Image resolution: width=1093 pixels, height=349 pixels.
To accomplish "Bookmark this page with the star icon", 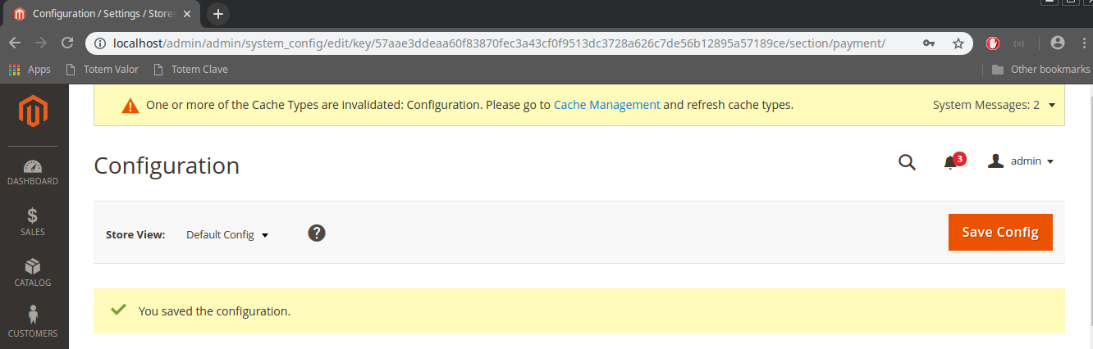I will (x=958, y=43).
